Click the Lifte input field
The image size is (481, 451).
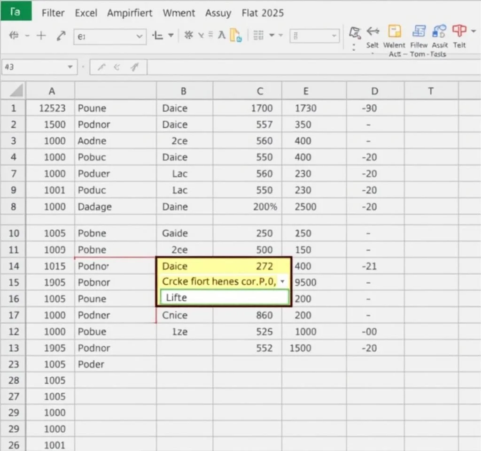(224, 297)
